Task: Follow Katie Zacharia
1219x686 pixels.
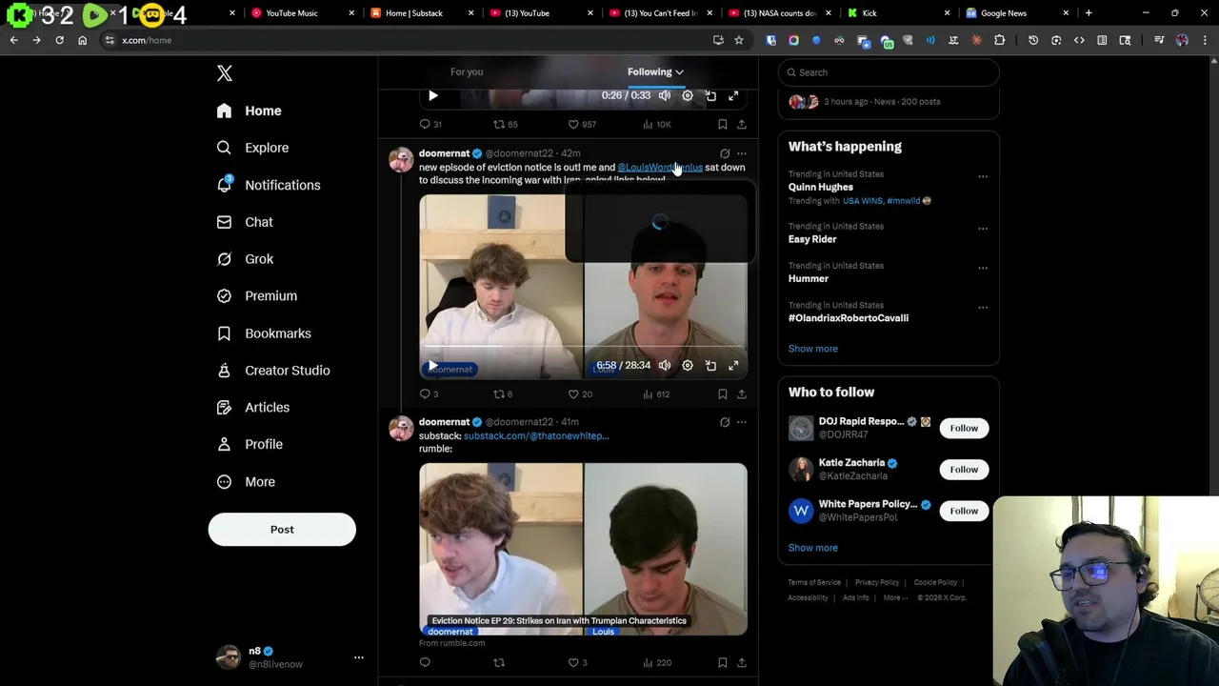Action: tap(964, 470)
